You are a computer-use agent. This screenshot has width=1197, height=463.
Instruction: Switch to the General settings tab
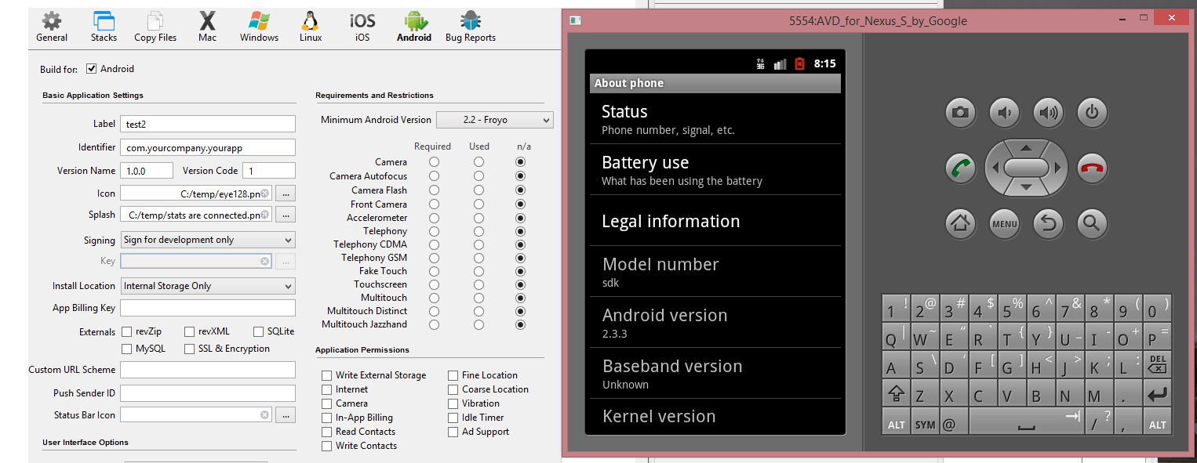(52, 26)
